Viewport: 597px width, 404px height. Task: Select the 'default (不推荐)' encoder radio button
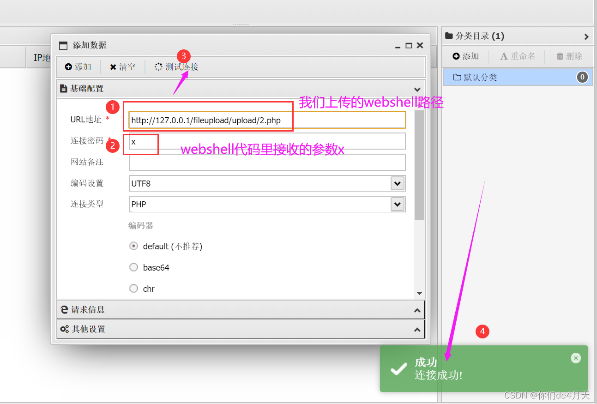133,246
